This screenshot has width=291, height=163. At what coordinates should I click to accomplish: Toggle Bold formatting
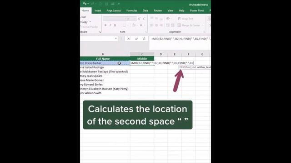point(105,25)
